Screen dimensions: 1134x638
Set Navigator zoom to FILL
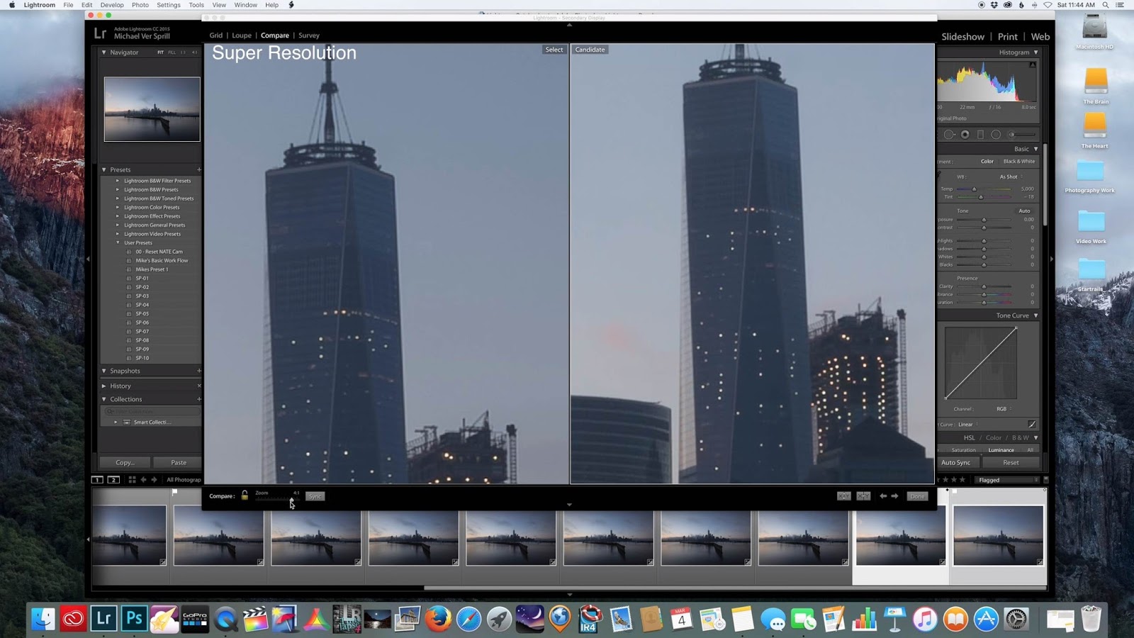(172, 52)
